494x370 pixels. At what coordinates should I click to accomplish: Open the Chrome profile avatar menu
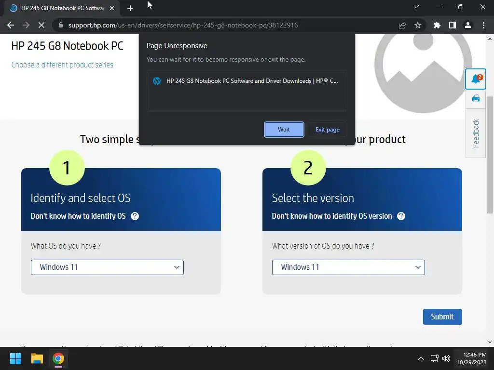click(x=468, y=25)
